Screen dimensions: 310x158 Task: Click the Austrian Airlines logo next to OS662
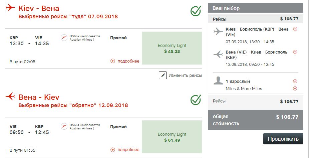tap(64, 38)
